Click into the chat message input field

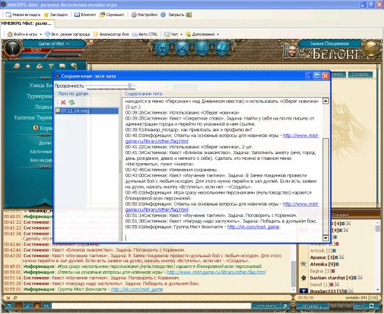click(x=151, y=306)
